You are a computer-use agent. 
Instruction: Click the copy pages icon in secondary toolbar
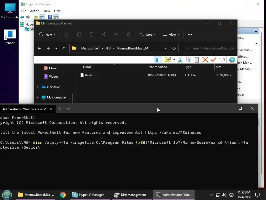(189, 60)
